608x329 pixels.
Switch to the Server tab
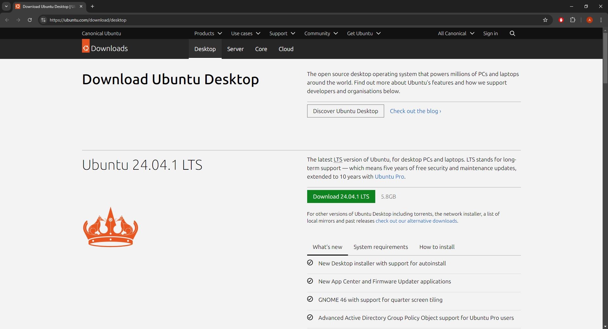(x=235, y=49)
